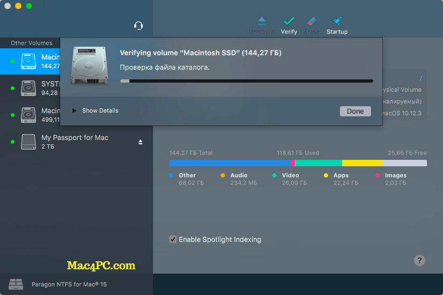Click the Erase eraser icon
The height and width of the screenshot is (295, 443).
point(311,21)
